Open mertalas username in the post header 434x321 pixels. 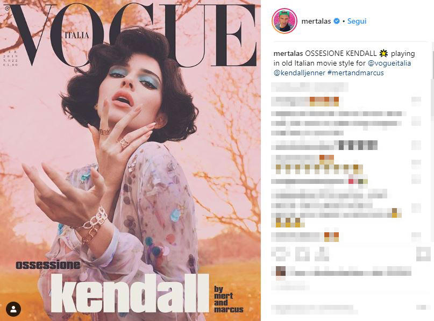pos(316,21)
